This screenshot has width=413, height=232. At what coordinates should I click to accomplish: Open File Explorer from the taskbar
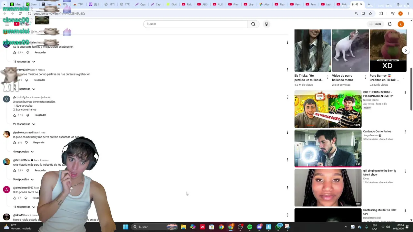pyautogui.click(x=183, y=227)
